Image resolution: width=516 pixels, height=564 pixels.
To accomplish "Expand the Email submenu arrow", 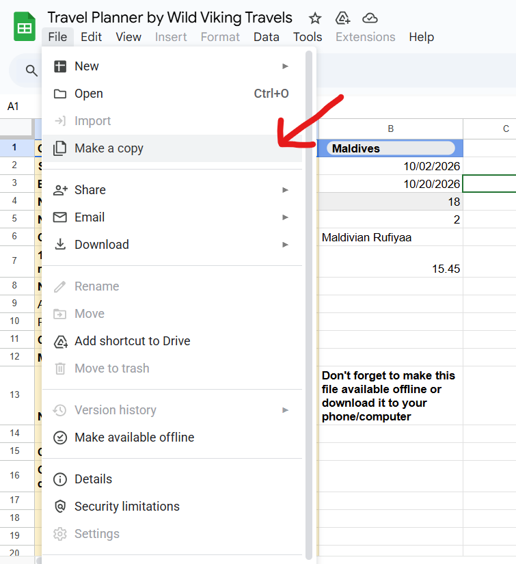I will [x=285, y=217].
